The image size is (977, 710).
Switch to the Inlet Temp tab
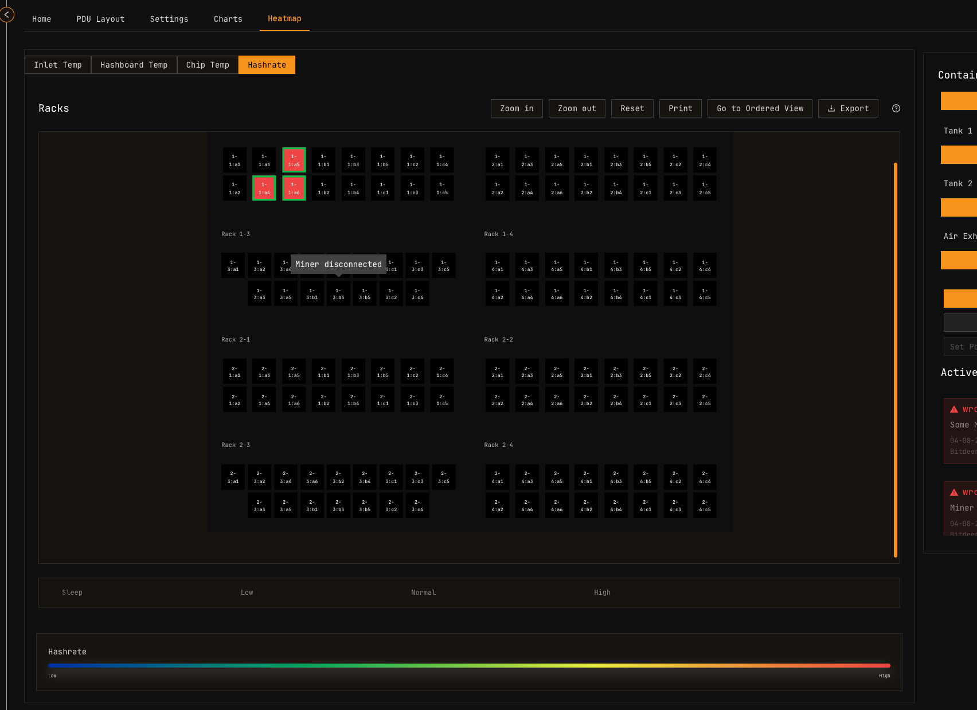point(57,65)
